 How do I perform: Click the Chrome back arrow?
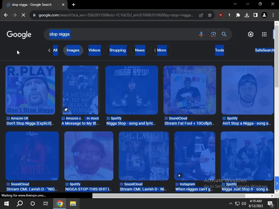(6, 15)
